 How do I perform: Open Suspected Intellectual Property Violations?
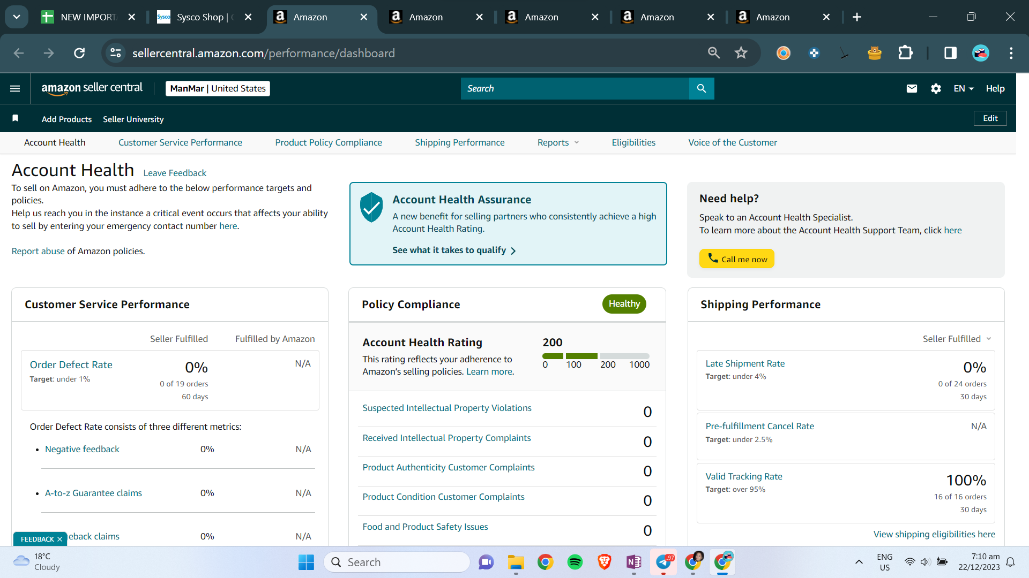[447, 408]
